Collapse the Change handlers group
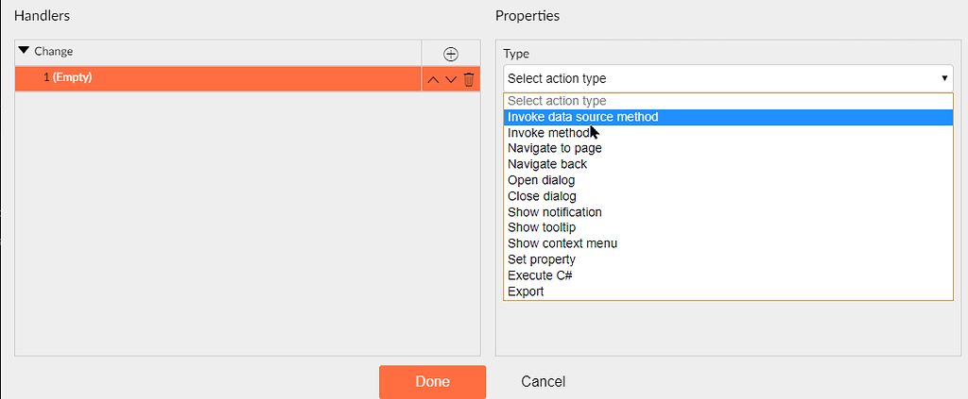This screenshot has width=968, height=399. 24,51
